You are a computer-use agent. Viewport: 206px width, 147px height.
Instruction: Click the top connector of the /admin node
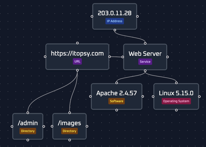pos(28,113)
